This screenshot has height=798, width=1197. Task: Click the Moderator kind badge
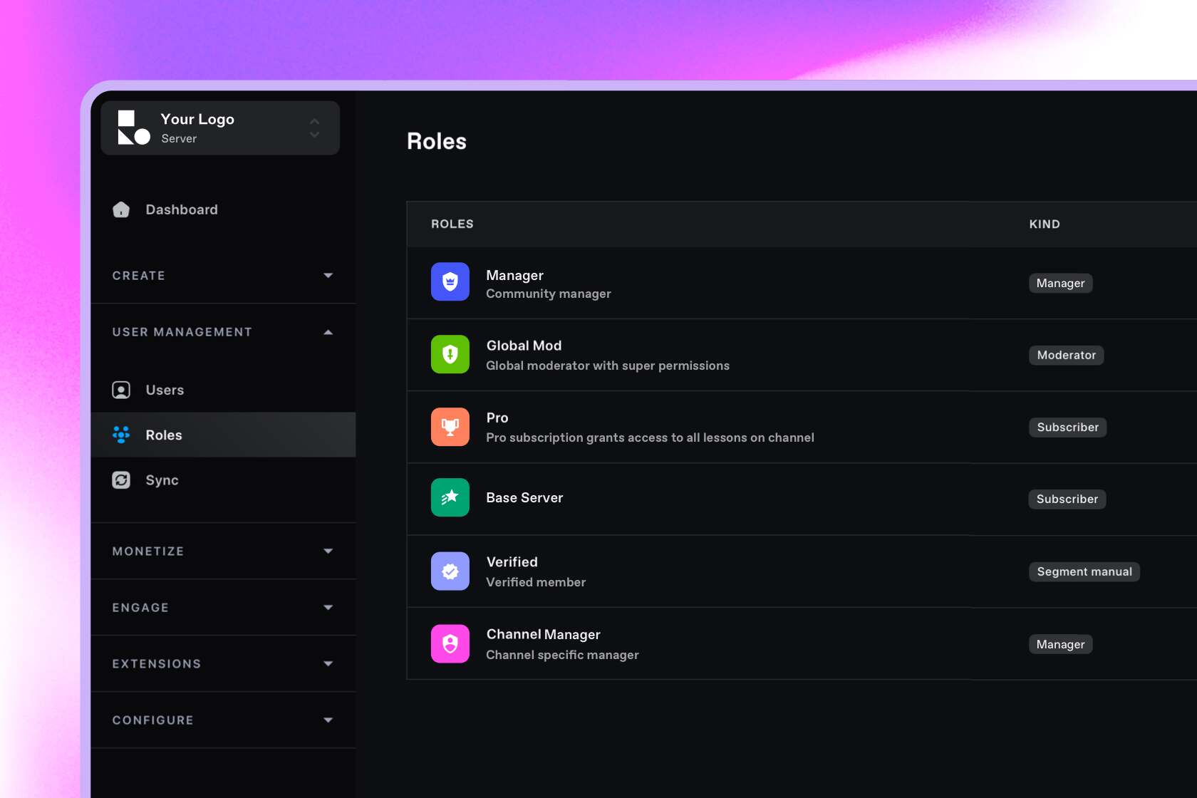[x=1066, y=355]
